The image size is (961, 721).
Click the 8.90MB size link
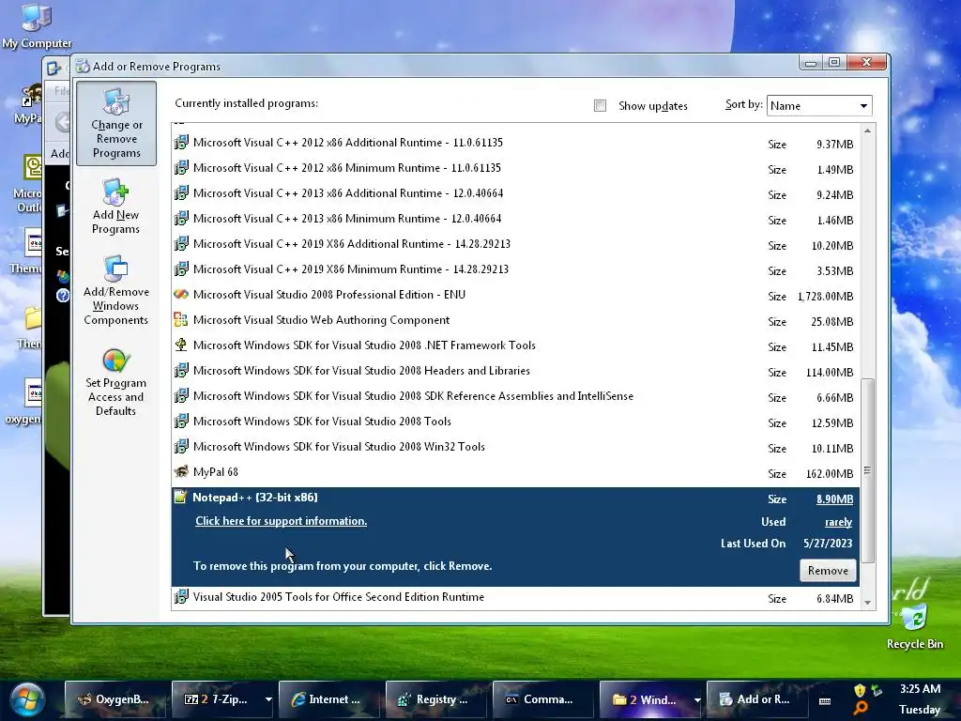pos(834,499)
